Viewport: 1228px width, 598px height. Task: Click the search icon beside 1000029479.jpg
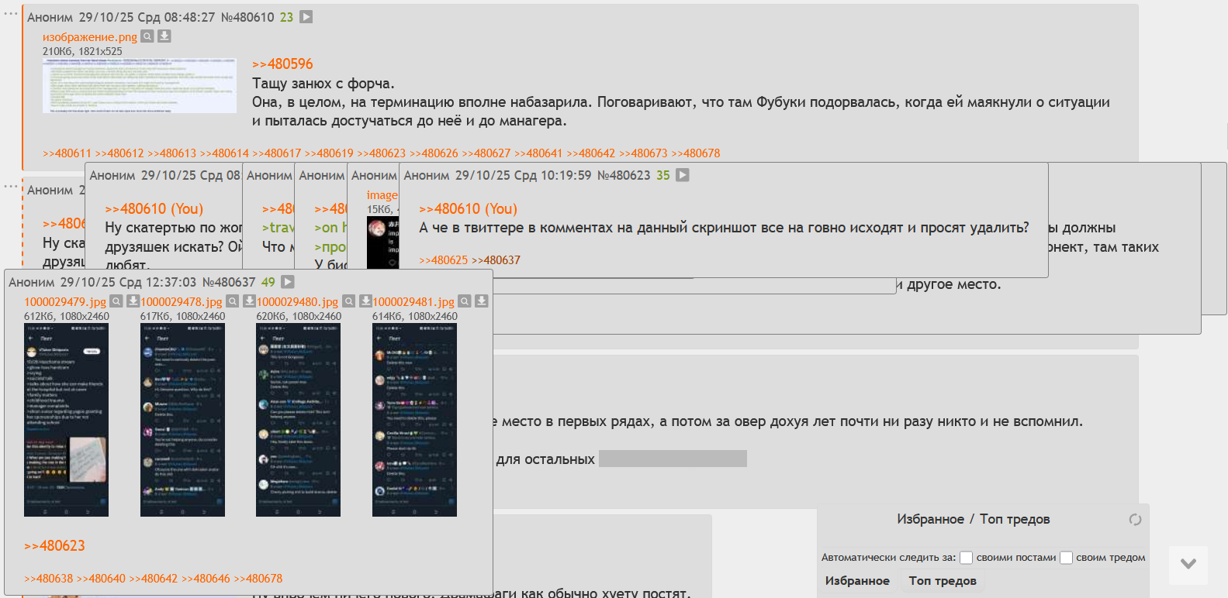(x=116, y=301)
